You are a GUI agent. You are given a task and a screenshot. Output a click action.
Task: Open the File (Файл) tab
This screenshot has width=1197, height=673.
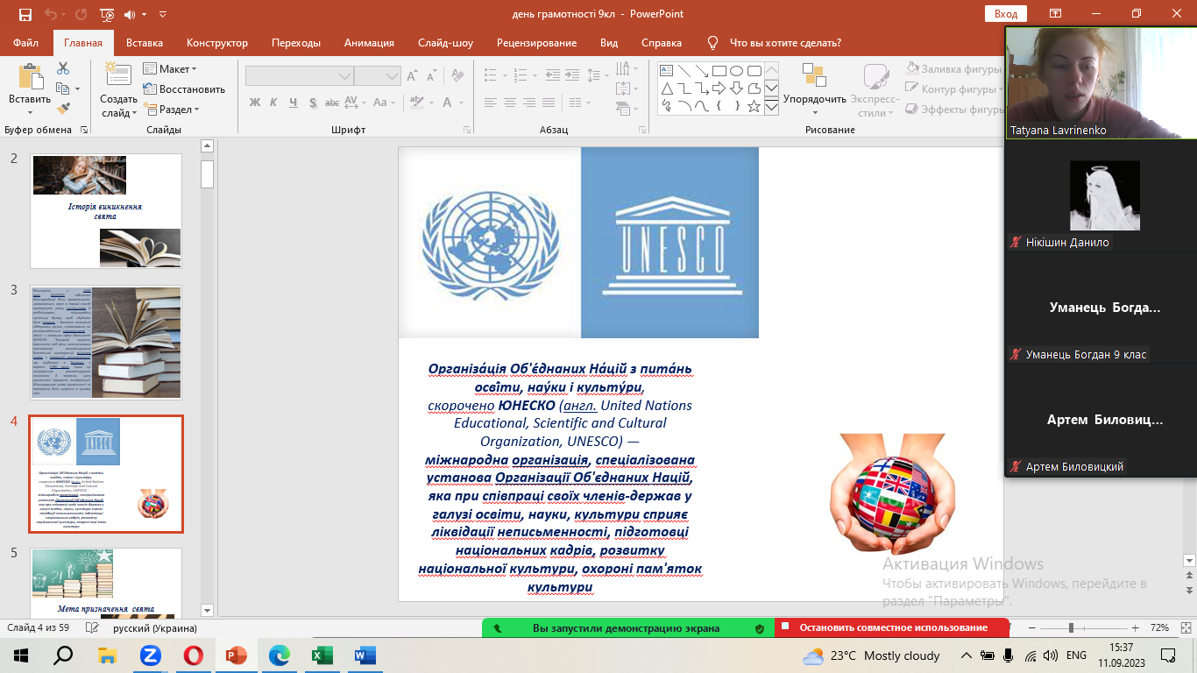25,43
